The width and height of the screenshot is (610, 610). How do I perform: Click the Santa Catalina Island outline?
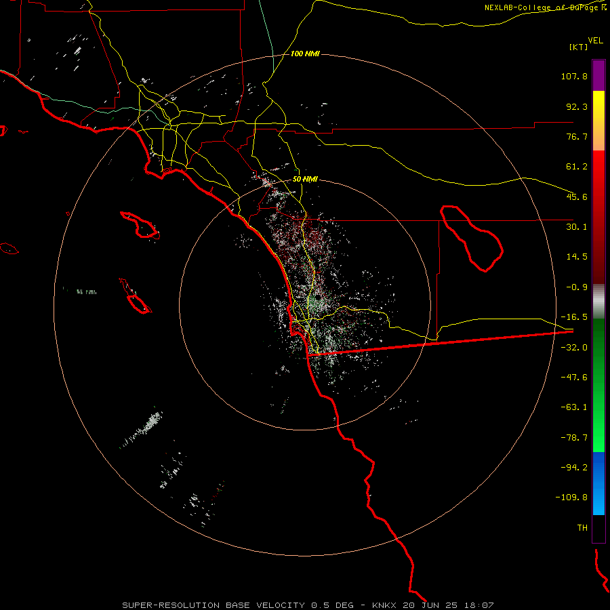pyautogui.click(x=140, y=225)
